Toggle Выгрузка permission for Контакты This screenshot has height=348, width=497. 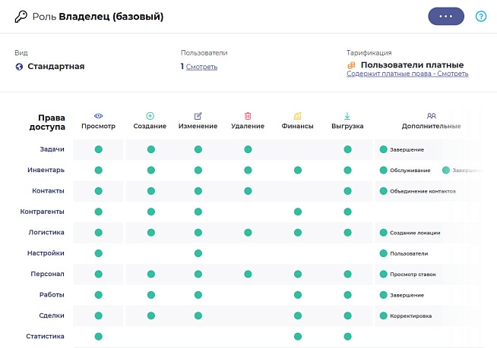(x=348, y=191)
